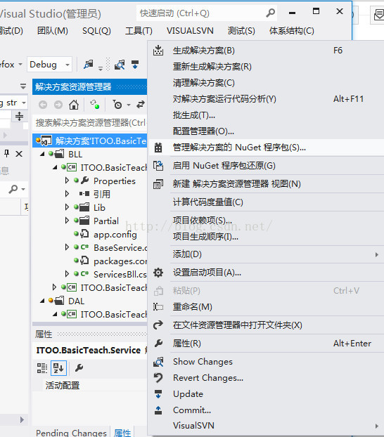Click the wrench icon next to 属性(R)
Viewport: 384px width, 437px height.
tap(158, 344)
